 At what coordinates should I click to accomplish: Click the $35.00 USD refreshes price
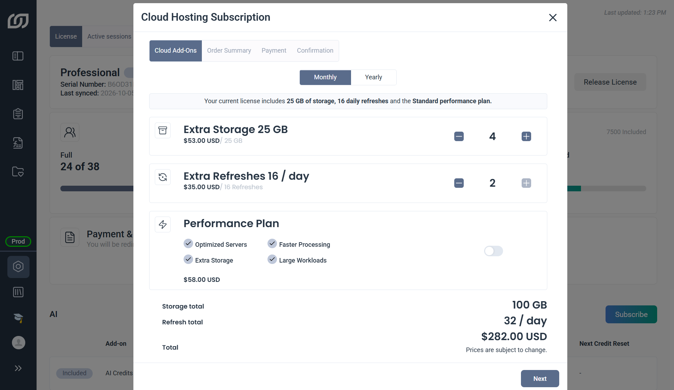tap(201, 187)
